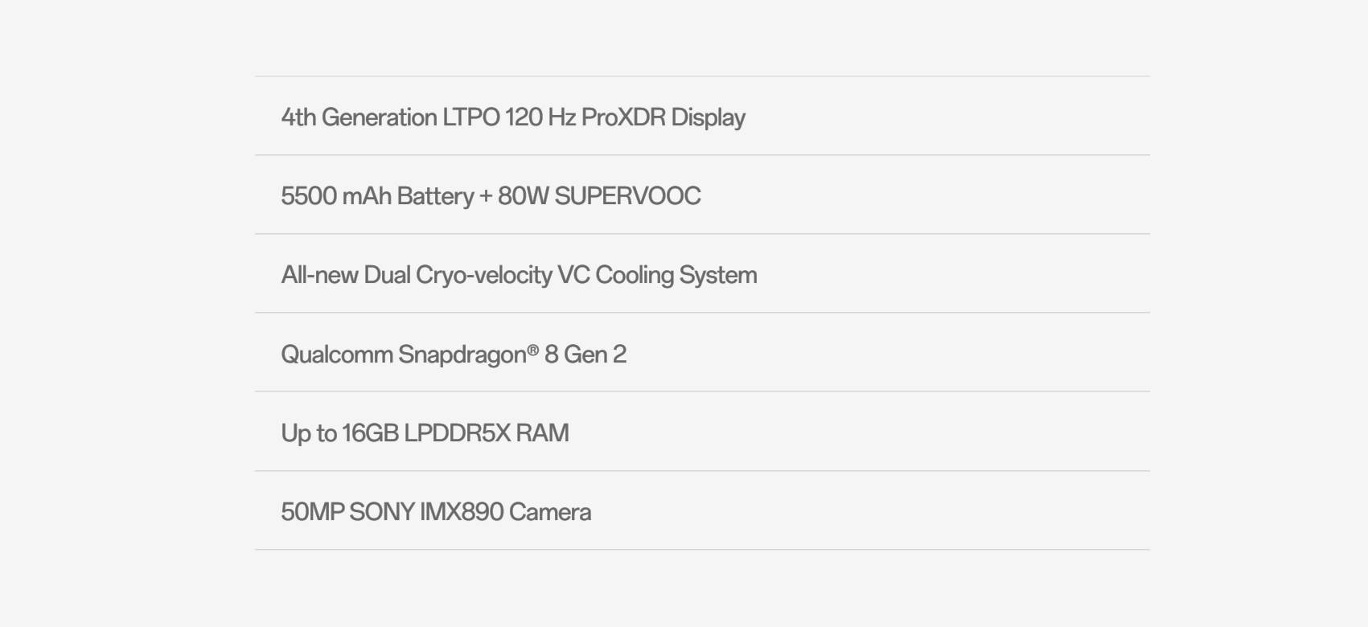Click the 120 Hz text in the display row
The image size is (1368, 627).
click(540, 117)
